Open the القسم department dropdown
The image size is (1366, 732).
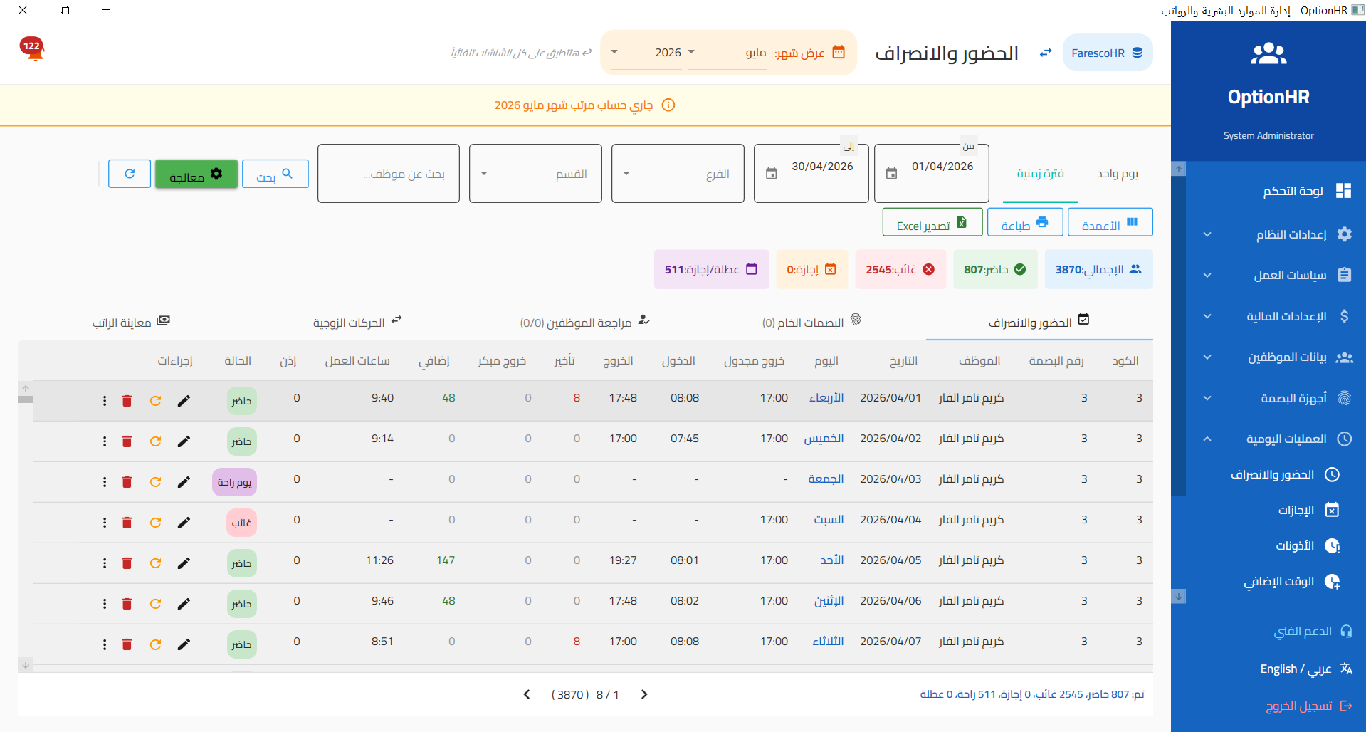click(535, 174)
